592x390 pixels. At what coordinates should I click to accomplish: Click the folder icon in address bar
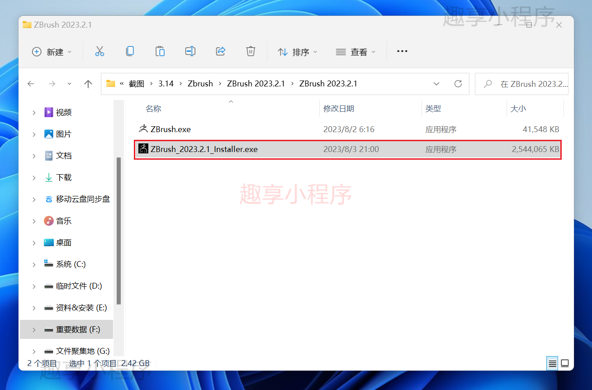coord(111,84)
